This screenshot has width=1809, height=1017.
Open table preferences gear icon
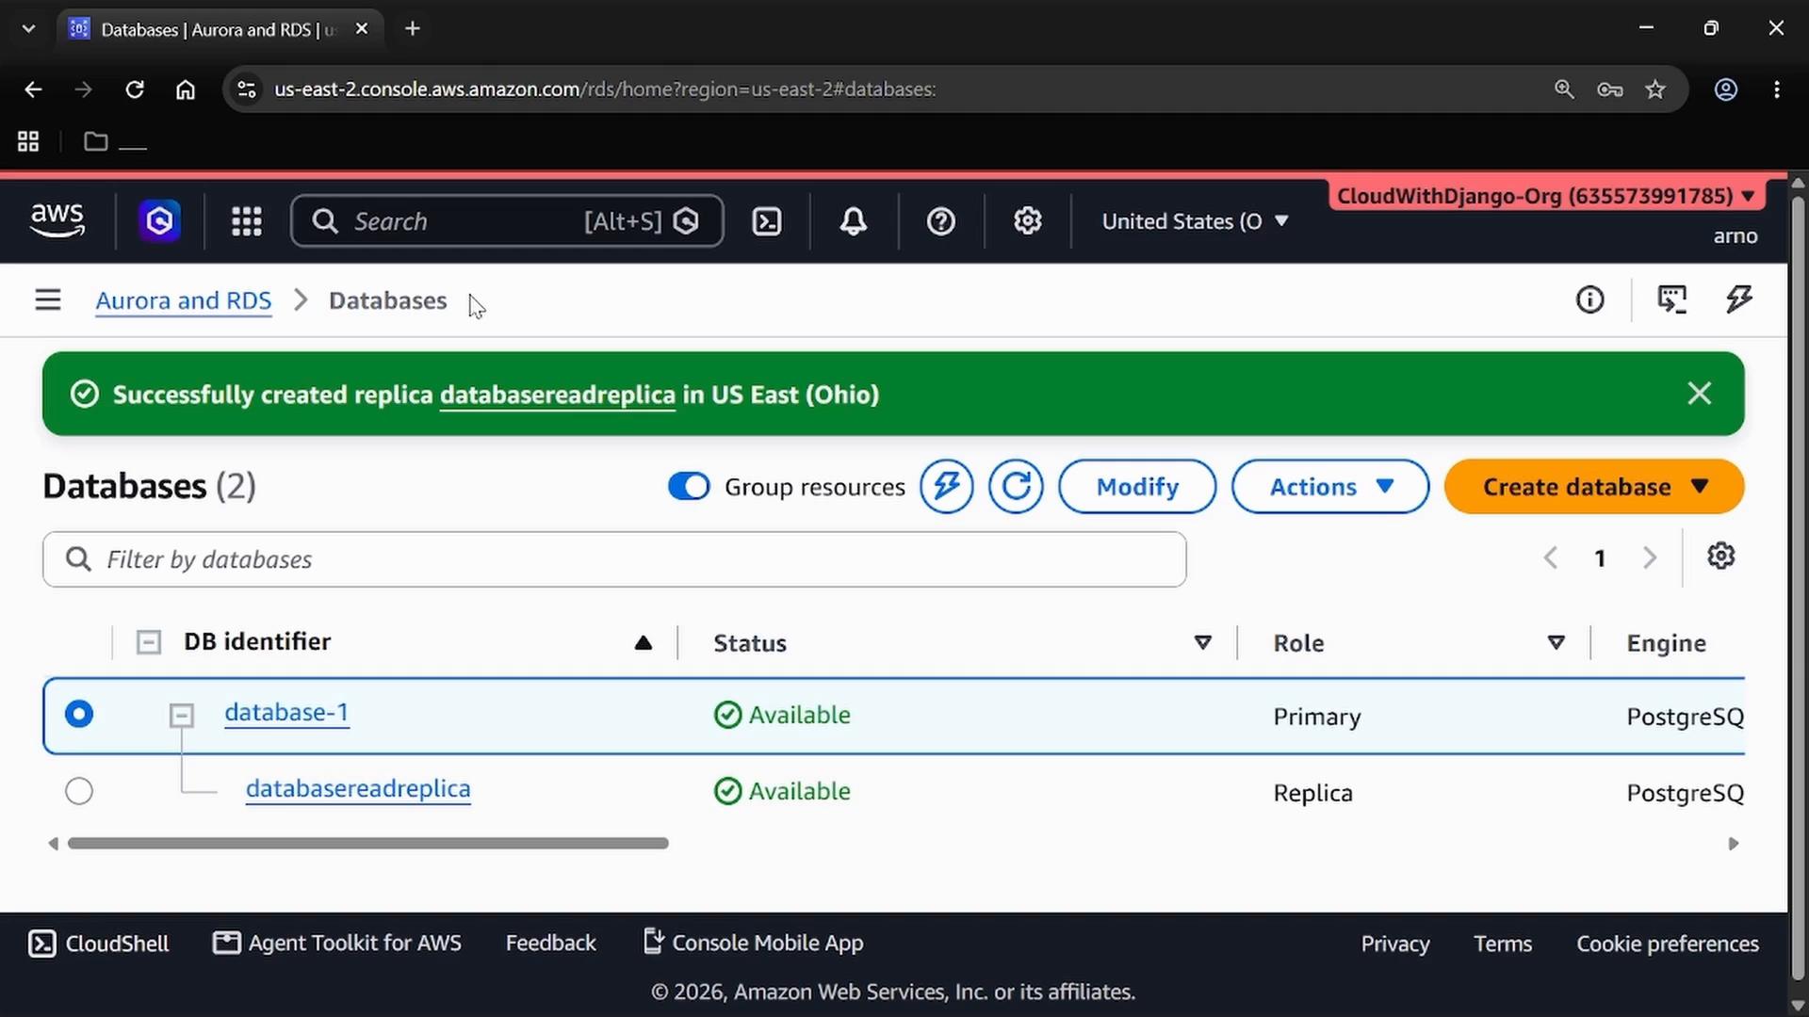tap(1721, 557)
